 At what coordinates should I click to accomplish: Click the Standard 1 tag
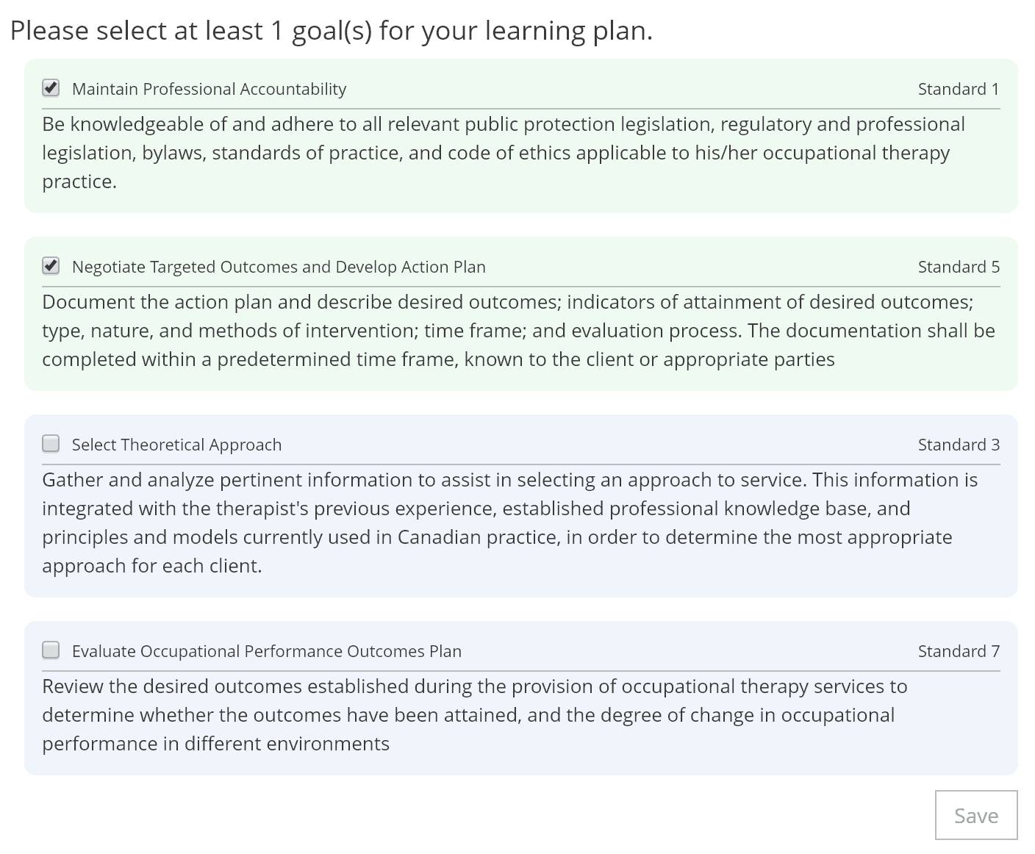click(959, 89)
